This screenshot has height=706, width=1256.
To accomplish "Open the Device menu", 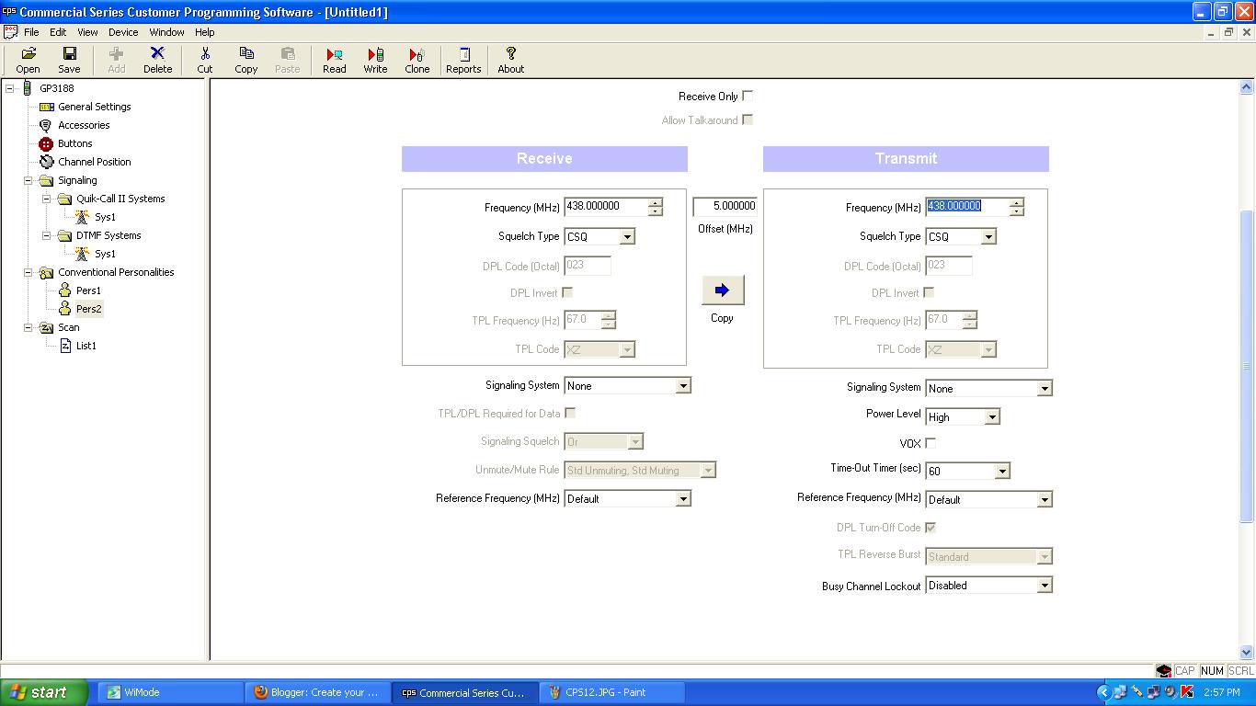I will (x=123, y=32).
